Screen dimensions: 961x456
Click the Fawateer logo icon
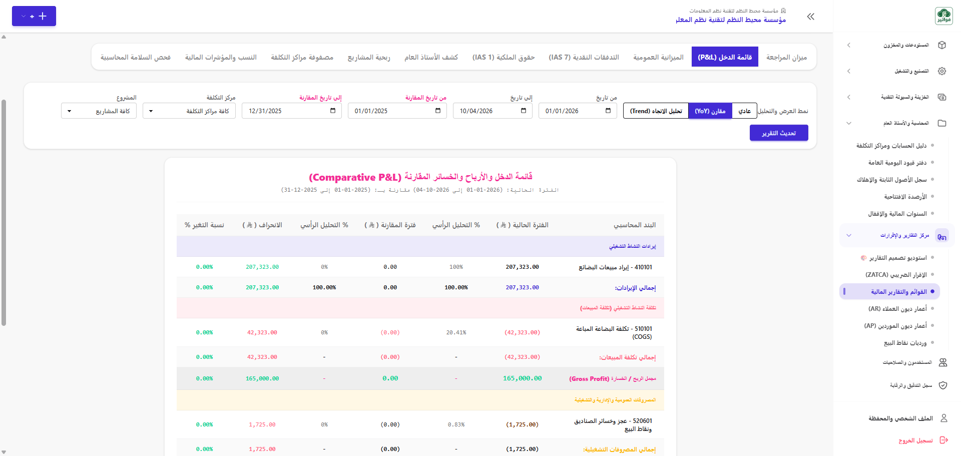tap(943, 16)
